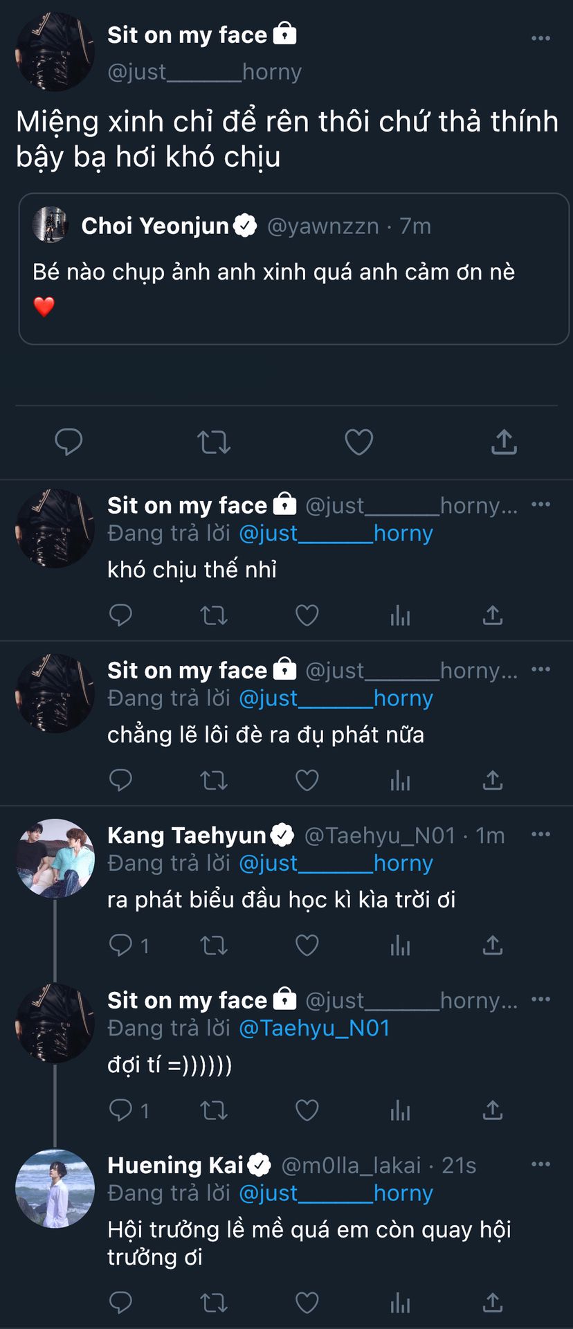Viewport: 573px width, 1329px height.
Task: Retweet the main tweet at top
Action: pos(214,442)
